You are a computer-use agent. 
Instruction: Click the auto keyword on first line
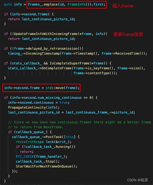(x=8, y=4)
